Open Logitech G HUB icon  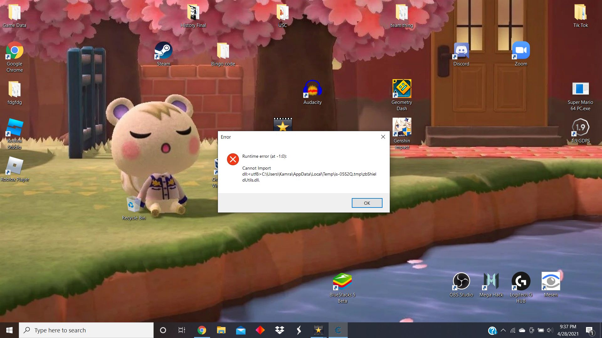tap(521, 281)
